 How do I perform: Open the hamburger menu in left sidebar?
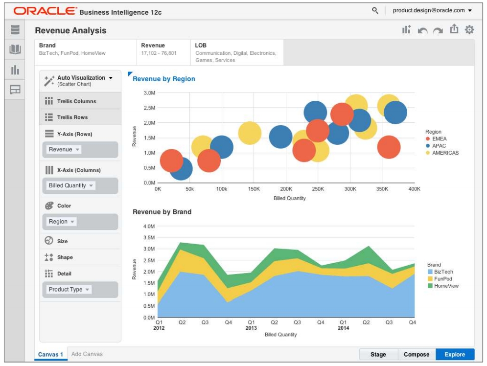15,29
